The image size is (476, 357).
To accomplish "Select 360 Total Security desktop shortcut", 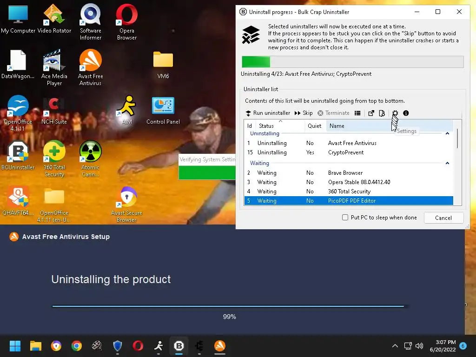I will point(54,159).
